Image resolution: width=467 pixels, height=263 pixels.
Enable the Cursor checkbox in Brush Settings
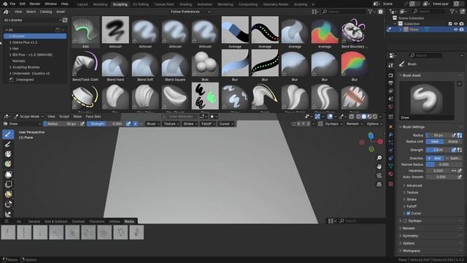[409, 213]
